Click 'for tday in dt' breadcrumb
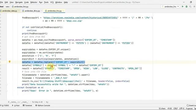 tap(37, 102)
